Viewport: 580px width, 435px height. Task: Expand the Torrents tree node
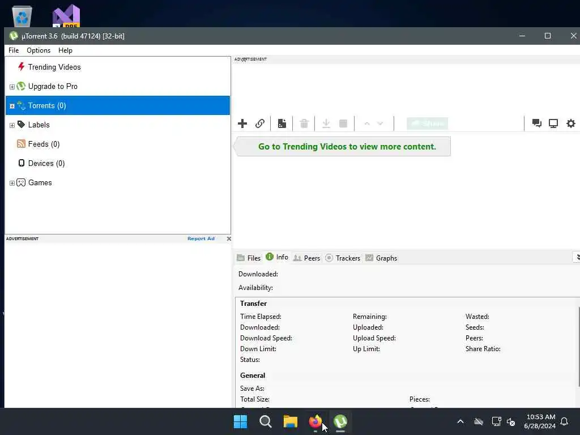point(12,106)
